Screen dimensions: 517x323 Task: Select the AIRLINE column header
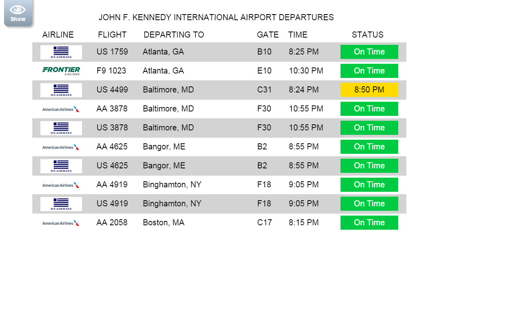(58, 35)
